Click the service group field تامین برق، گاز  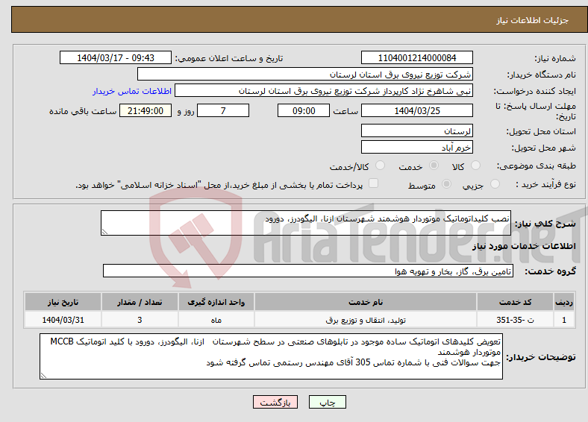(x=308, y=271)
